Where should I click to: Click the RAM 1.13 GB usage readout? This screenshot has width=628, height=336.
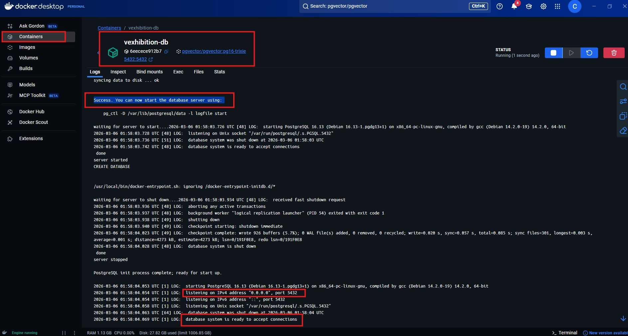[x=99, y=333]
